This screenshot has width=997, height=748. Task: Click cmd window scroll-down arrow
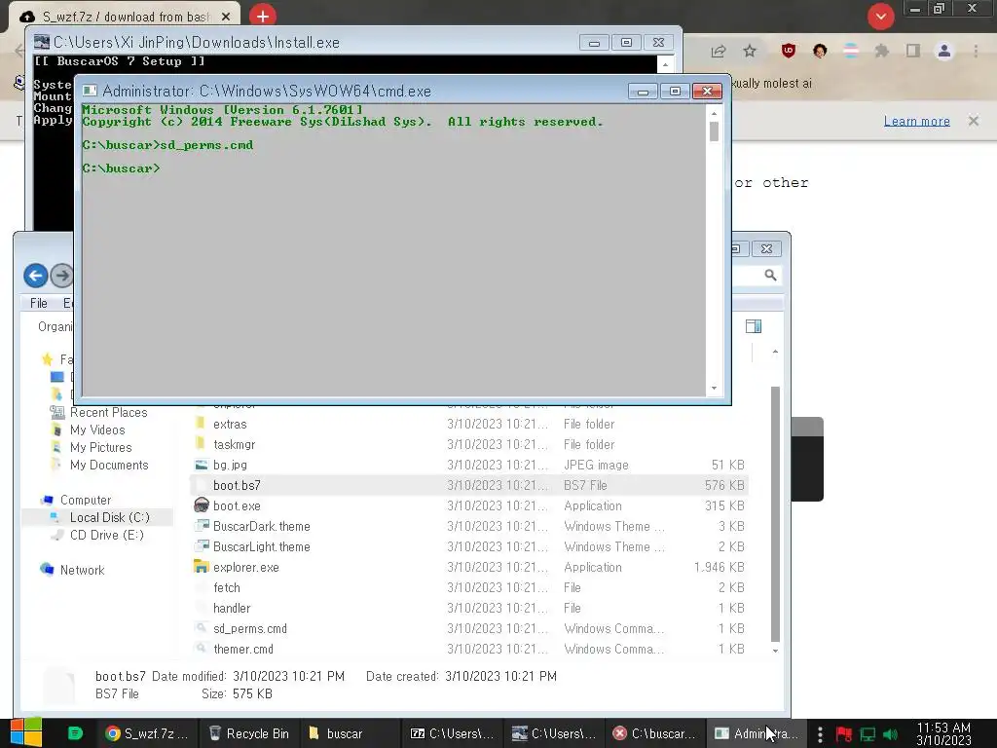714,388
